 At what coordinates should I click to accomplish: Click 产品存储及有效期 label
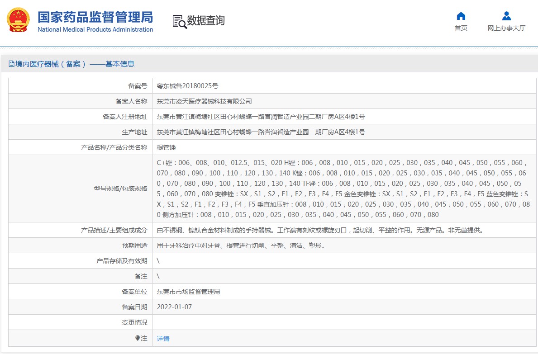122,261
